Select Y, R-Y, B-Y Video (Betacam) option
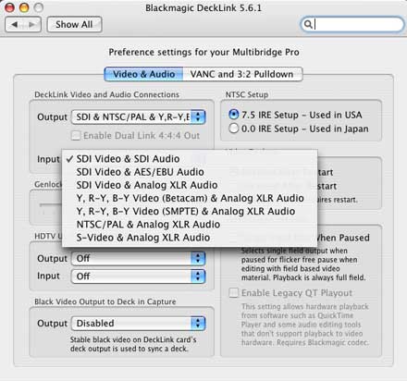The image size is (407, 381). pyautogui.click(x=190, y=198)
